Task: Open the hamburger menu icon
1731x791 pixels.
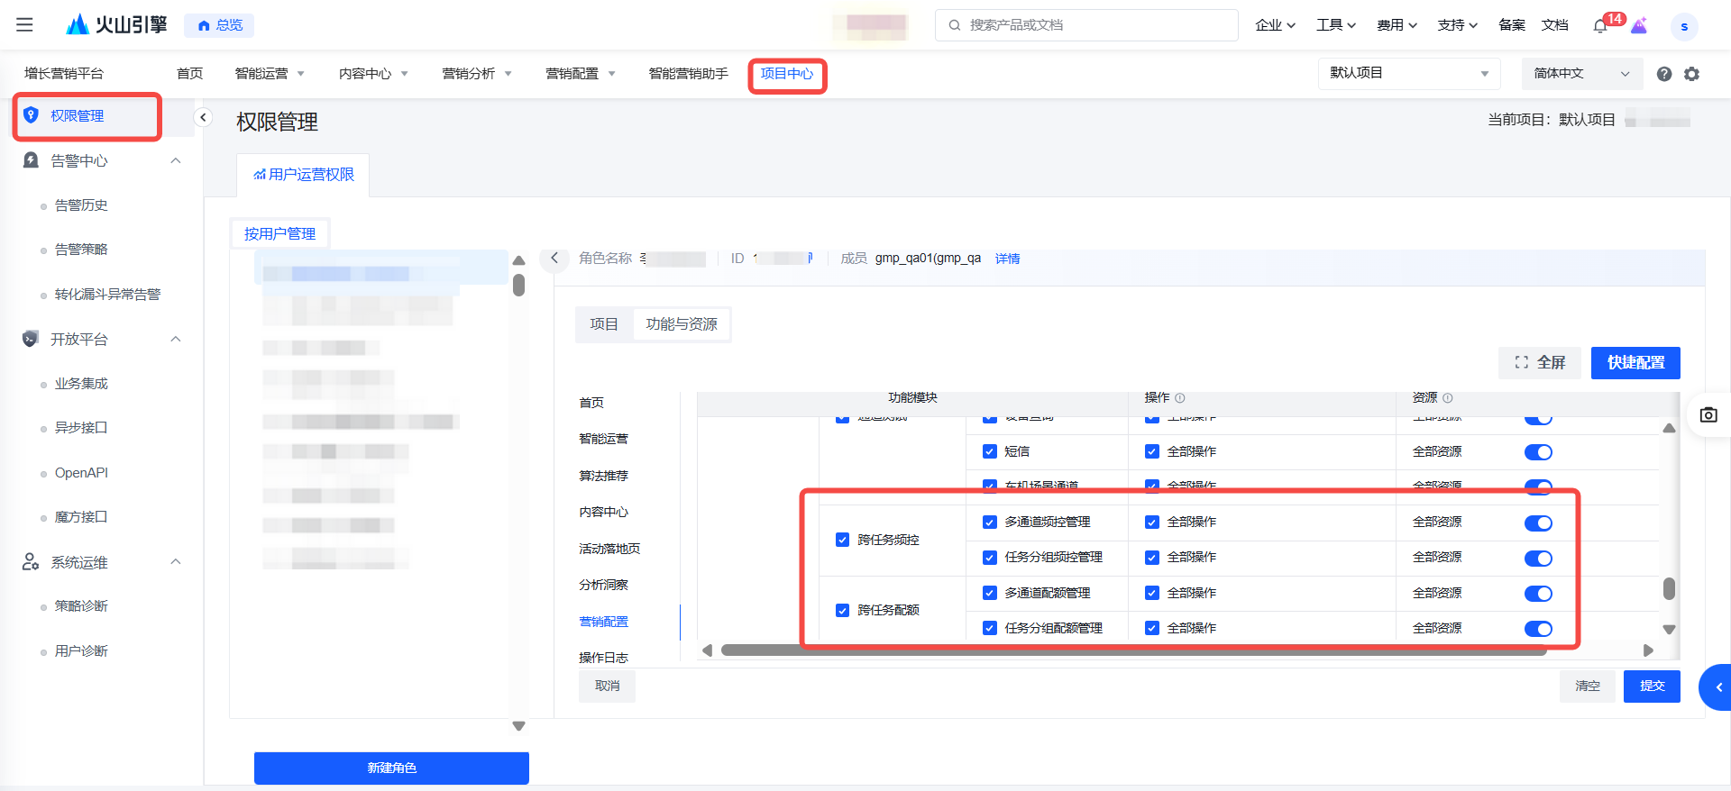Action: pyautogui.click(x=24, y=25)
